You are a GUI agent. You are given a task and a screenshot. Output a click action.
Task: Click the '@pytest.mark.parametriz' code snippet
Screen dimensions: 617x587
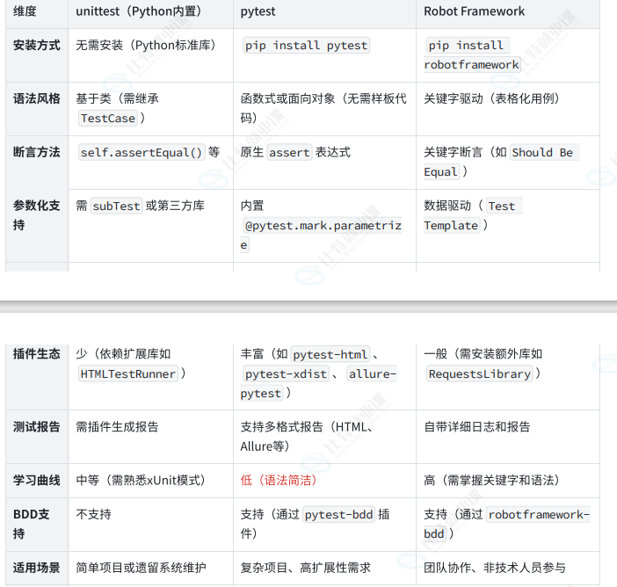point(323,226)
